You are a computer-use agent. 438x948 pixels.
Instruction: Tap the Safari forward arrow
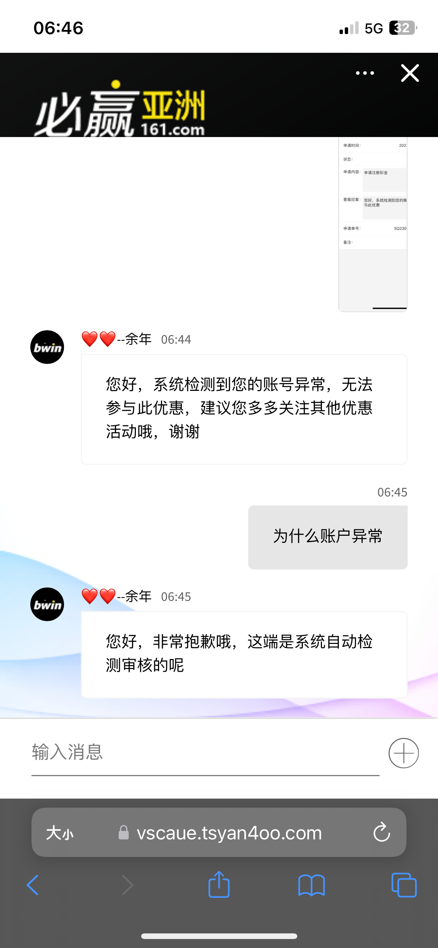pyautogui.click(x=127, y=885)
